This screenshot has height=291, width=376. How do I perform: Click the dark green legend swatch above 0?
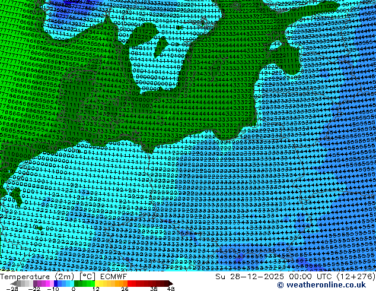[x=77, y=283]
